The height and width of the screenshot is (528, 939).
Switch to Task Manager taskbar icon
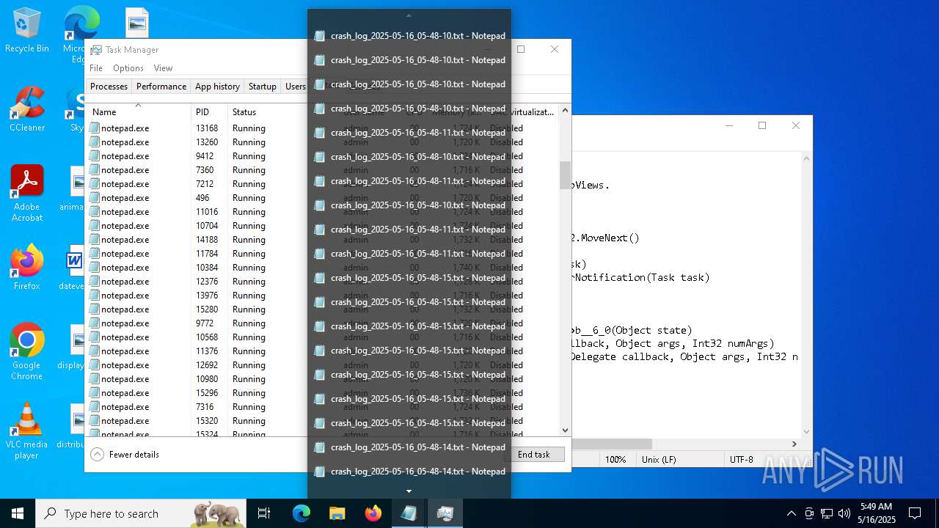(x=445, y=513)
